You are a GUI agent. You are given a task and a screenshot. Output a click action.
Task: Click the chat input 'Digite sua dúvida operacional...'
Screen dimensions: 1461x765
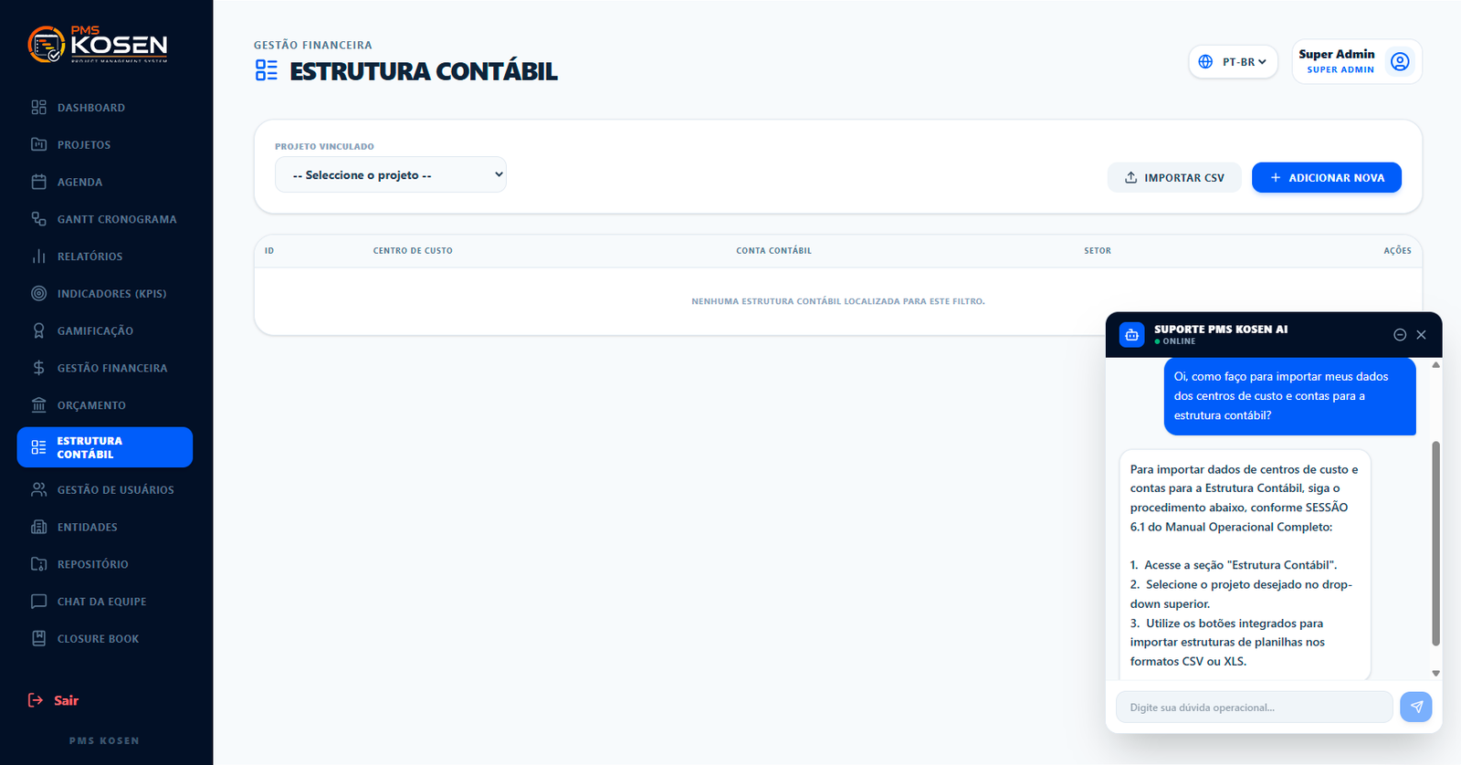pos(1254,707)
